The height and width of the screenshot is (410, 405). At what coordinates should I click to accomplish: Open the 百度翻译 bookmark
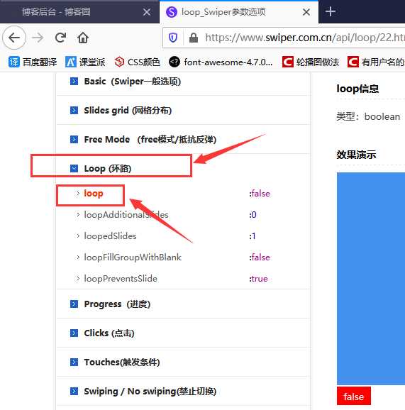(33, 62)
